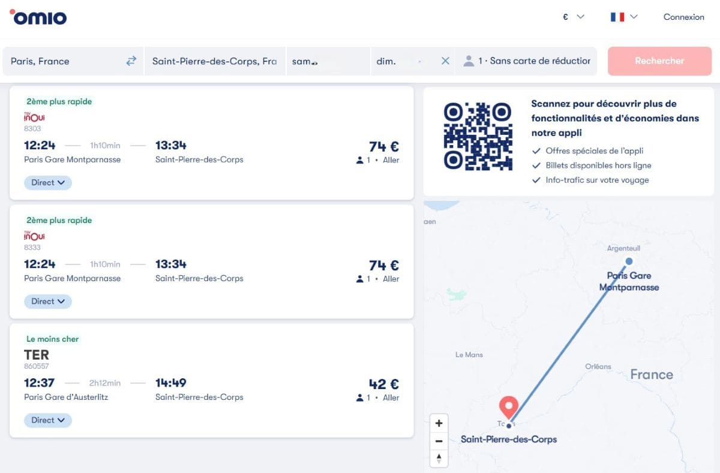
Task: Zoom in on the map with plus
Action: click(x=439, y=423)
